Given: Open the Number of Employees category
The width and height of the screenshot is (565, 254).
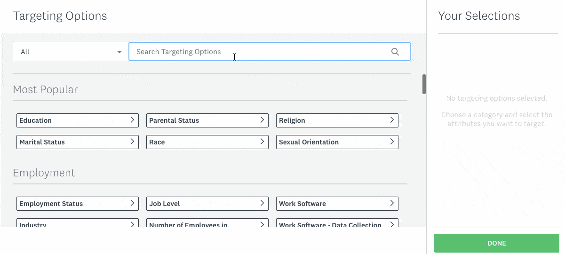Looking at the screenshot, I should point(207,224).
